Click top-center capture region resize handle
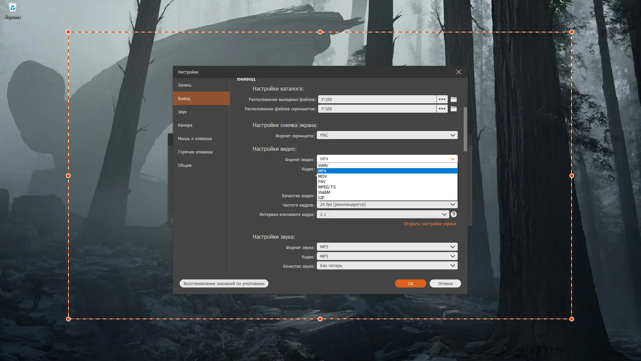 pos(320,32)
